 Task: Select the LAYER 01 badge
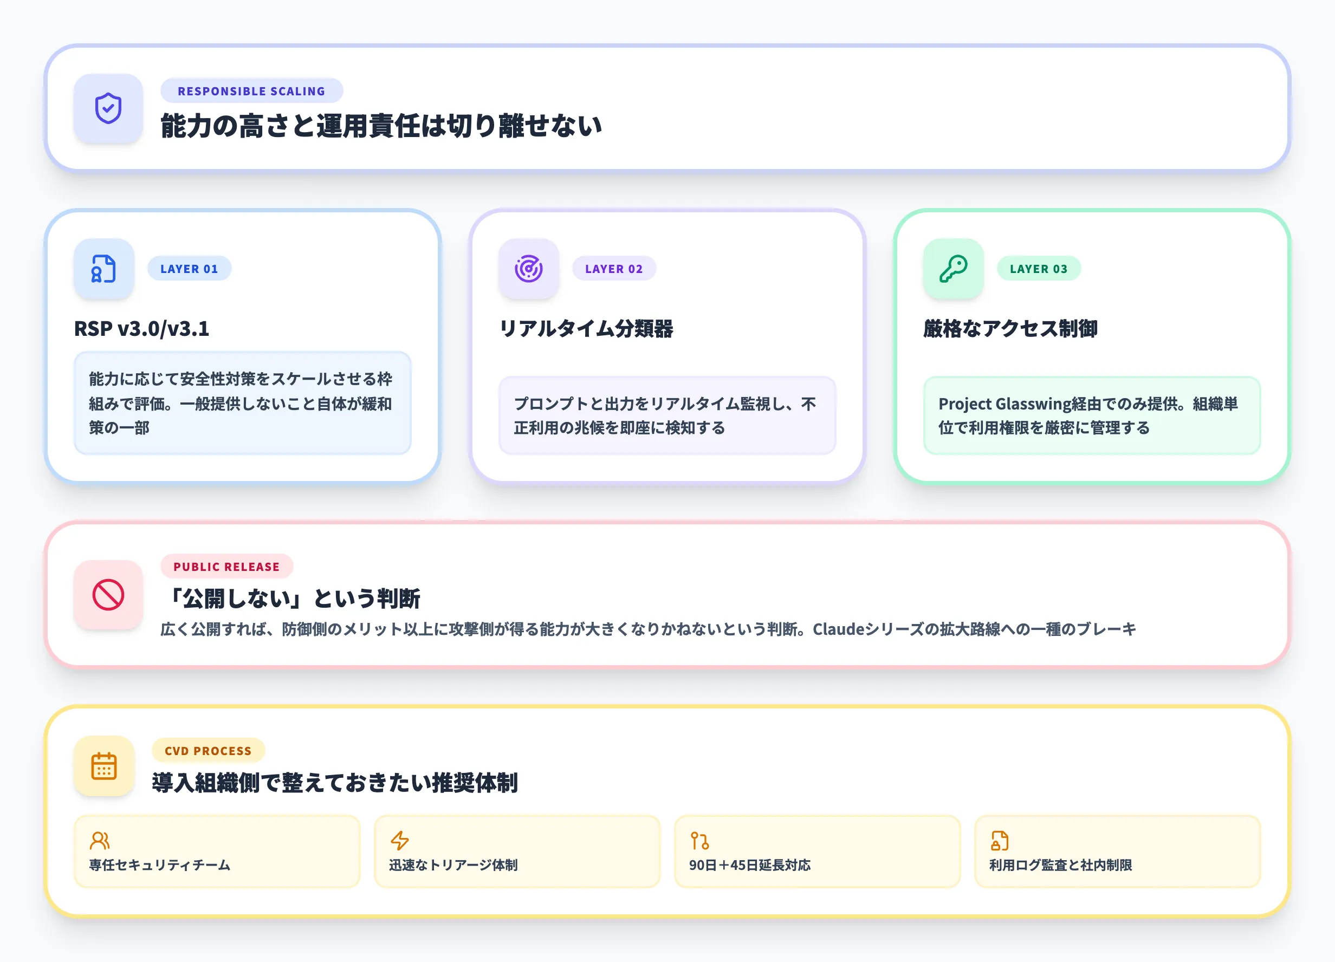tap(189, 269)
